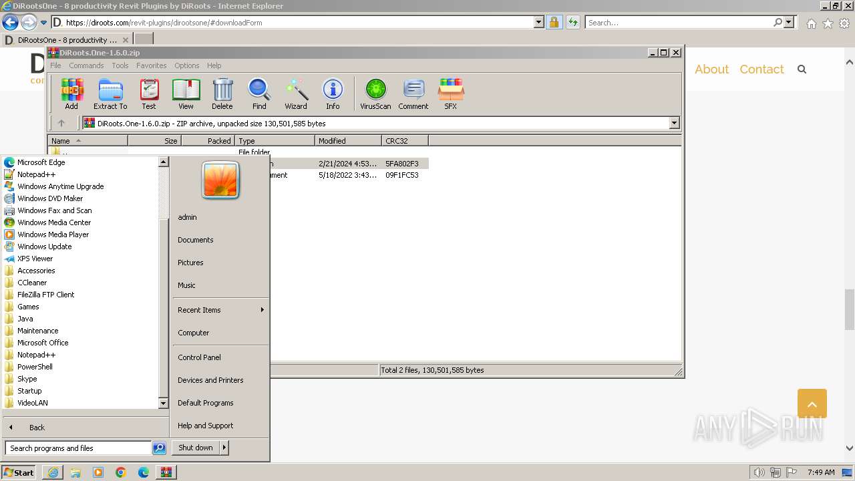This screenshot has width=855, height=481.
Task: Click the orange scroll-to-top arrow button
Action: pos(812,404)
